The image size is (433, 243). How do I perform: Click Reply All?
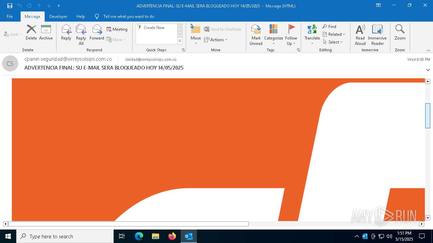pos(81,35)
